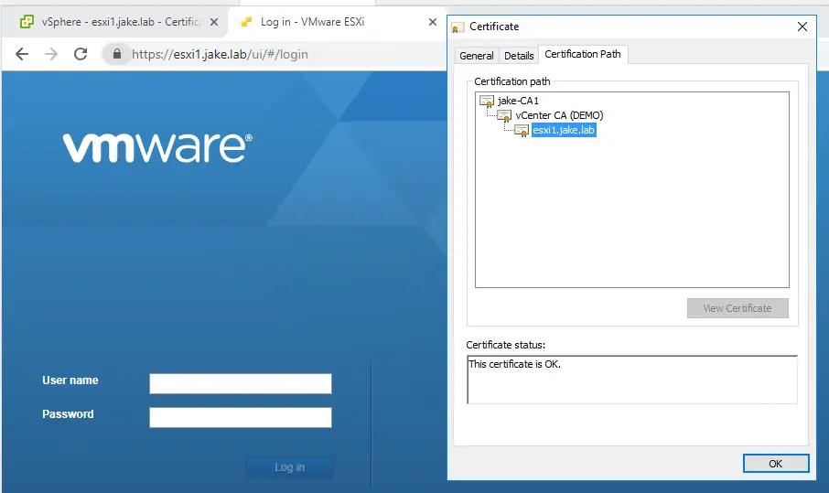Reload the ESXi login page
Screen dimensions: 829x493
coord(81,54)
